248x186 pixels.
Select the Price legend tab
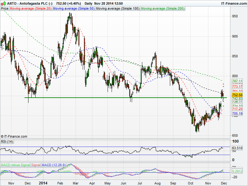tap(5, 8)
